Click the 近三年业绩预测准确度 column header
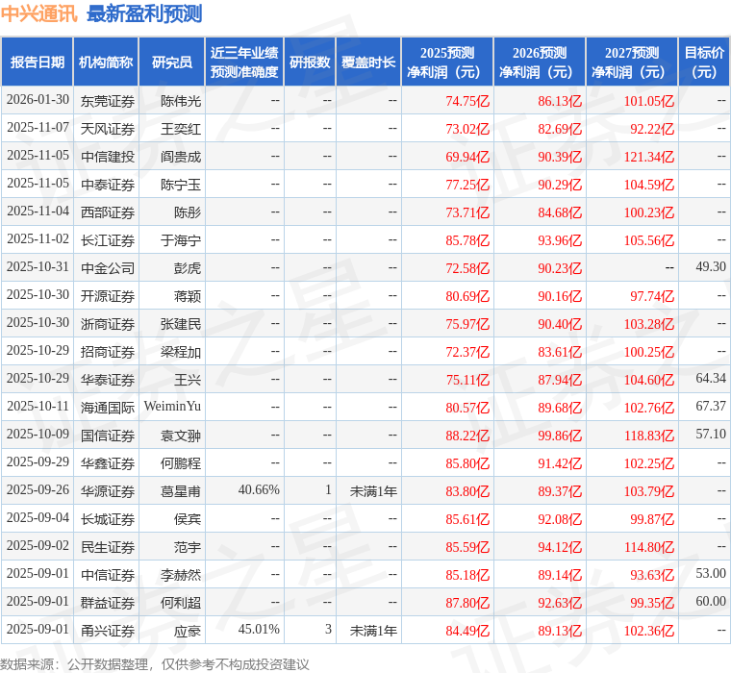The height and width of the screenshot is (673, 731). point(244,62)
